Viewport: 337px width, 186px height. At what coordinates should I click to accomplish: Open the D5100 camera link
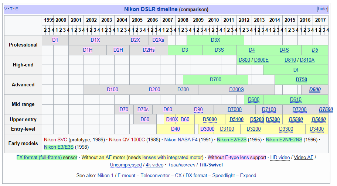[236, 119]
